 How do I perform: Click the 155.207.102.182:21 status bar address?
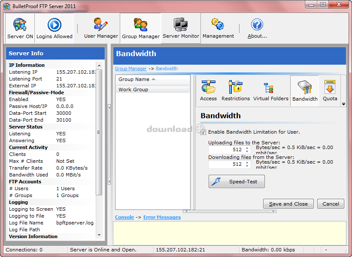(x=180, y=250)
